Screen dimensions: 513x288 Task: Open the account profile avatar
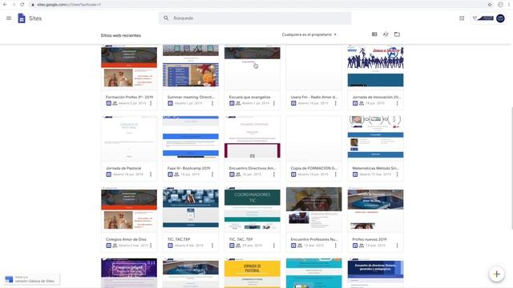(500, 18)
